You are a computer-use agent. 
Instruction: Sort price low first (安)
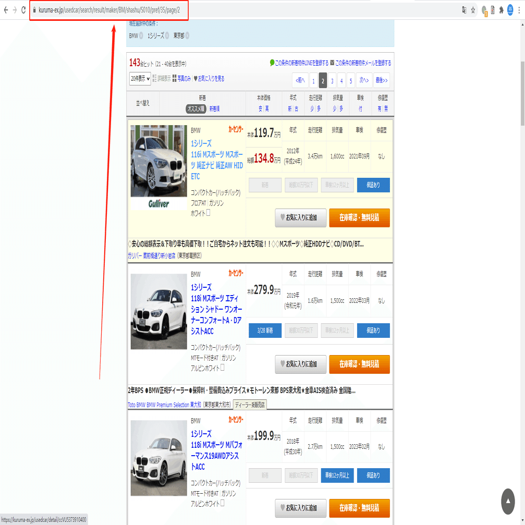261,109
